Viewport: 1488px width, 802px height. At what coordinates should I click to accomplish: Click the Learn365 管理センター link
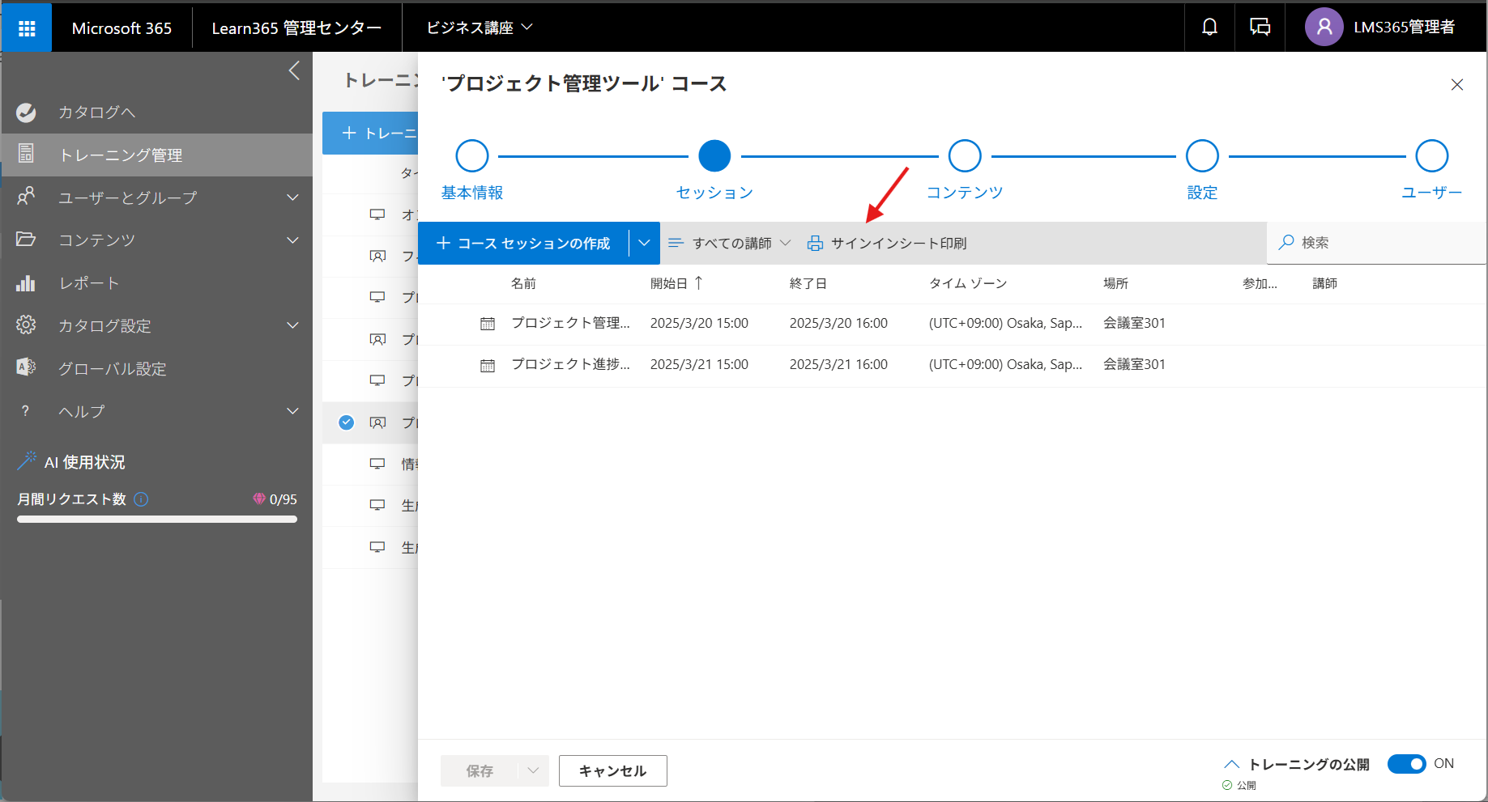[296, 28]
